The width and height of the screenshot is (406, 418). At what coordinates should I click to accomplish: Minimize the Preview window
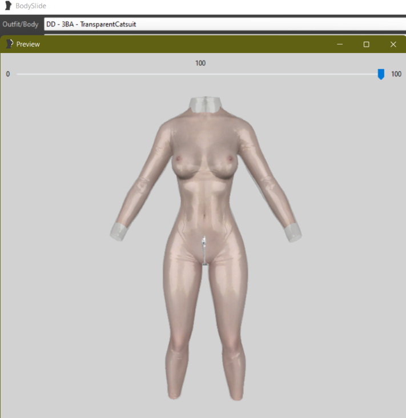coord(340,44)
